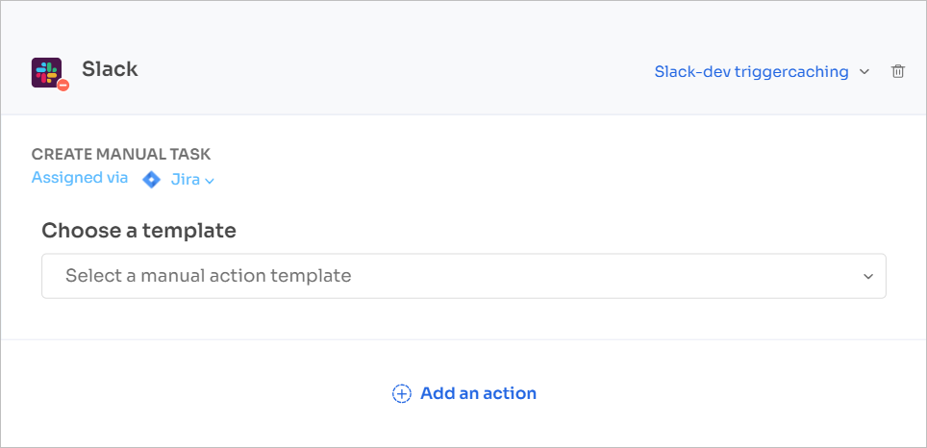Click the red minus status badge
This screenshot has width=927, height=448.
[63, 85]
